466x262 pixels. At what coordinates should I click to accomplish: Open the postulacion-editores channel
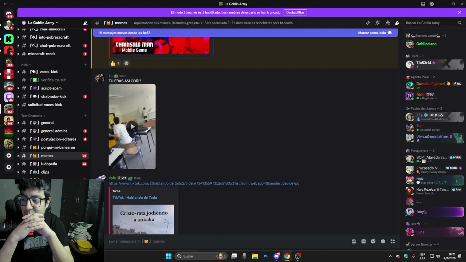click(x=54, y=139)
